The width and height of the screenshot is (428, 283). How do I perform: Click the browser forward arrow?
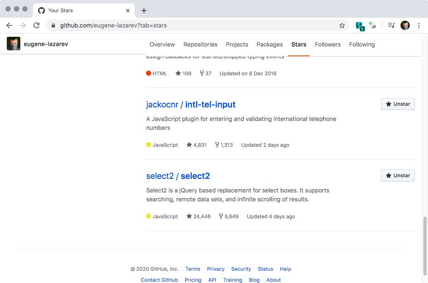(x=23, y=25)
